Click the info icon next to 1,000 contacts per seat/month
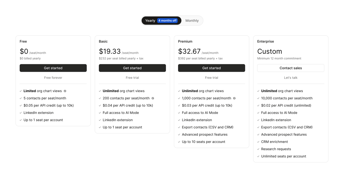This screenshot has height=178, width=344. pyautogui.click(x=234, y=98)
